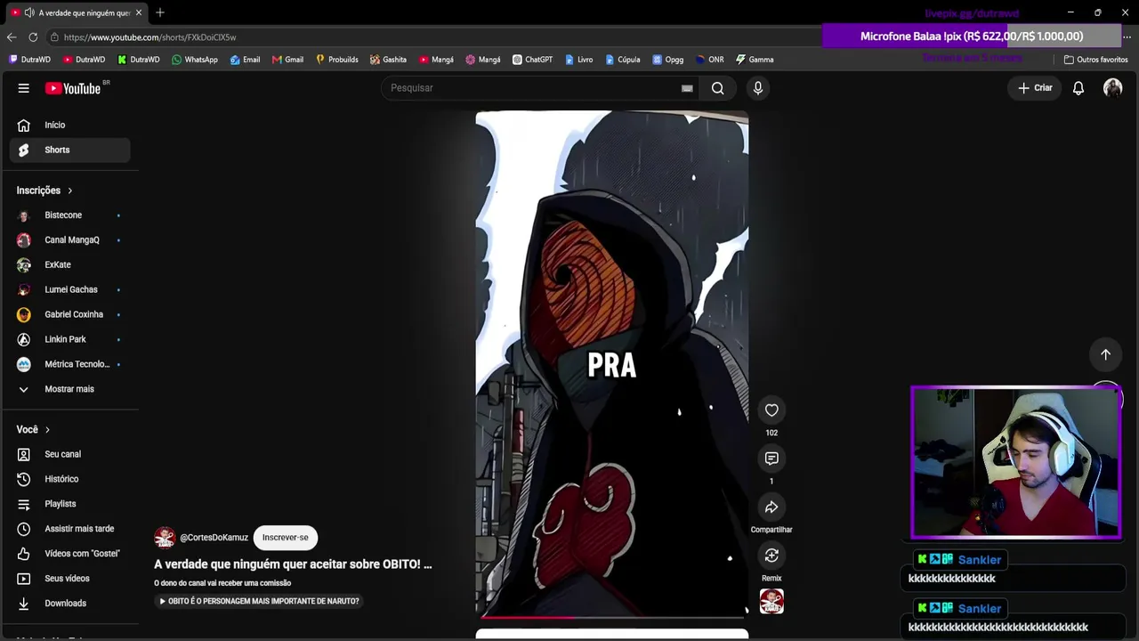Expand the Outros favoritos bookmarks folder
The width and height of the screenshot is (1139, 641).
tap(1095, 60)
